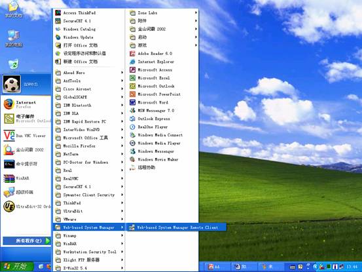
Task: Click the Microsoft Outlook e-mail pinned item
Action: coord(26,119)
